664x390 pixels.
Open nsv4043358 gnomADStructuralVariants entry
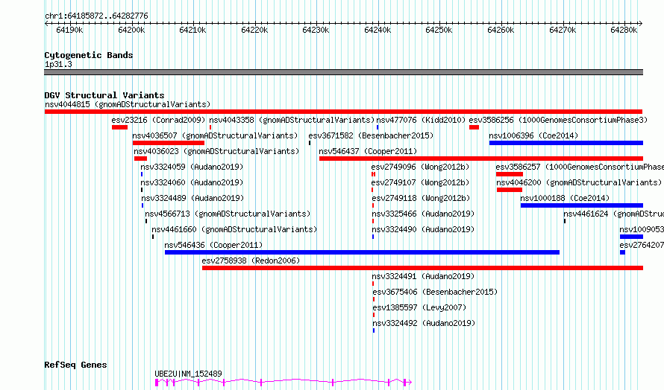pos(292,120)
